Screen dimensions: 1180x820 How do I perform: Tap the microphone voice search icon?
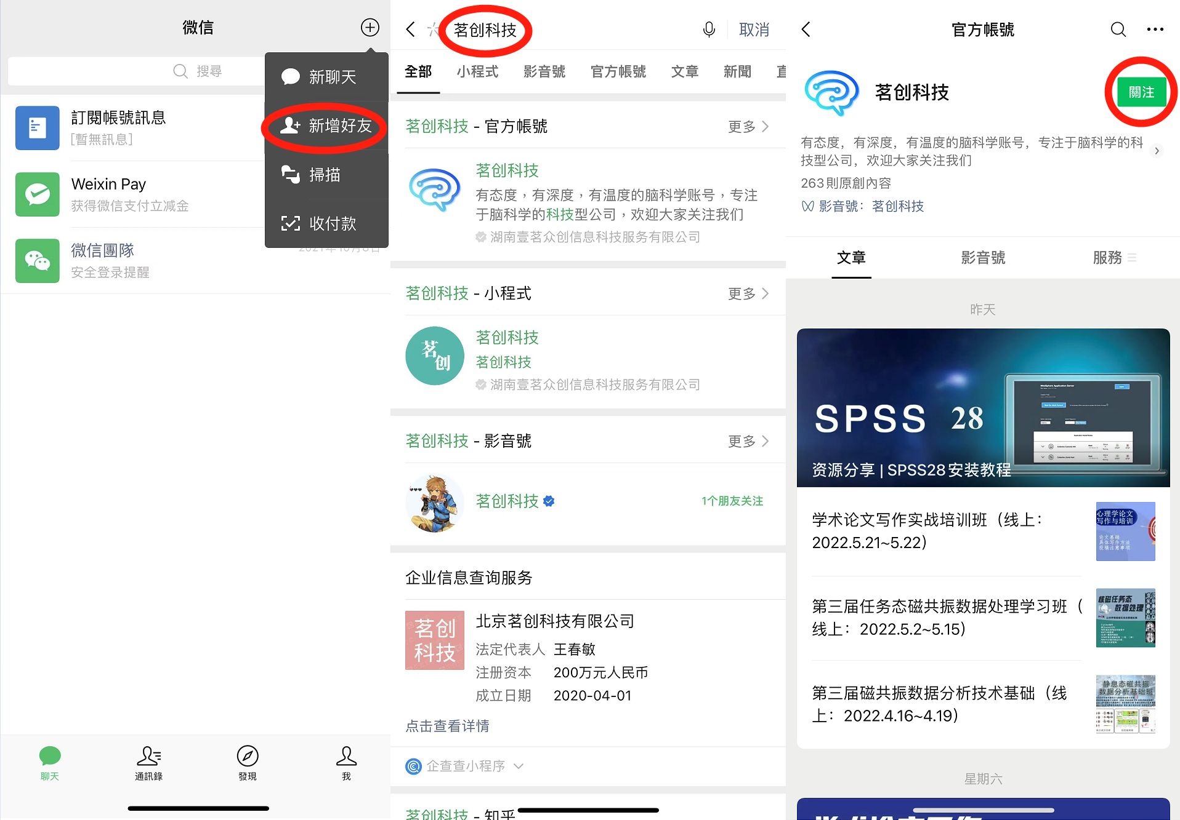pyautogui.click(x=709, y=29)
